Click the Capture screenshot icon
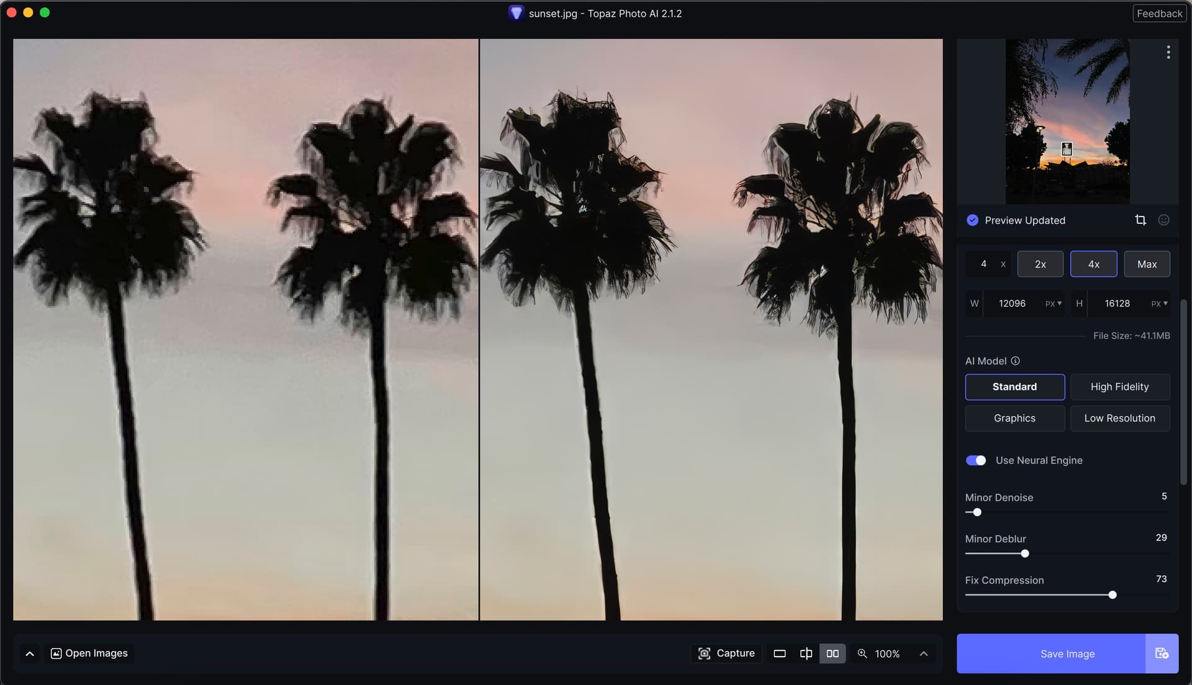Viewport: 1192px width, 685px height. pyautogui.click(x=704, y=653)
